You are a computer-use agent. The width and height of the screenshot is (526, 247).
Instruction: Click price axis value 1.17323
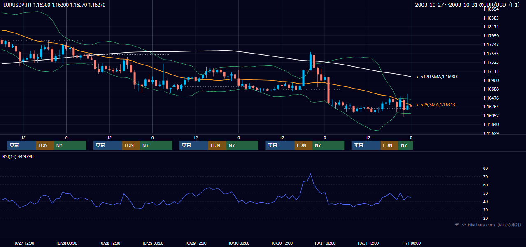[491, 62]
